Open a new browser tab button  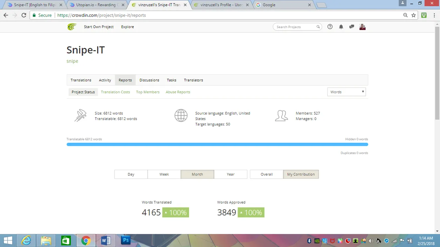321,5
